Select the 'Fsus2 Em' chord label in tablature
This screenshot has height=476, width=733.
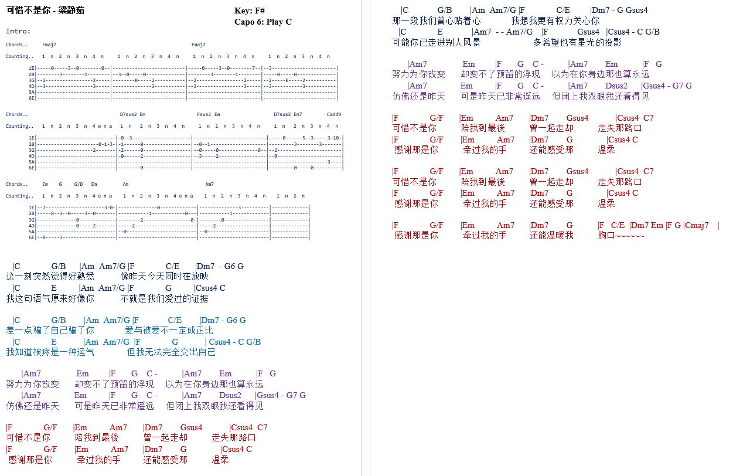click(x=209, y=114)
